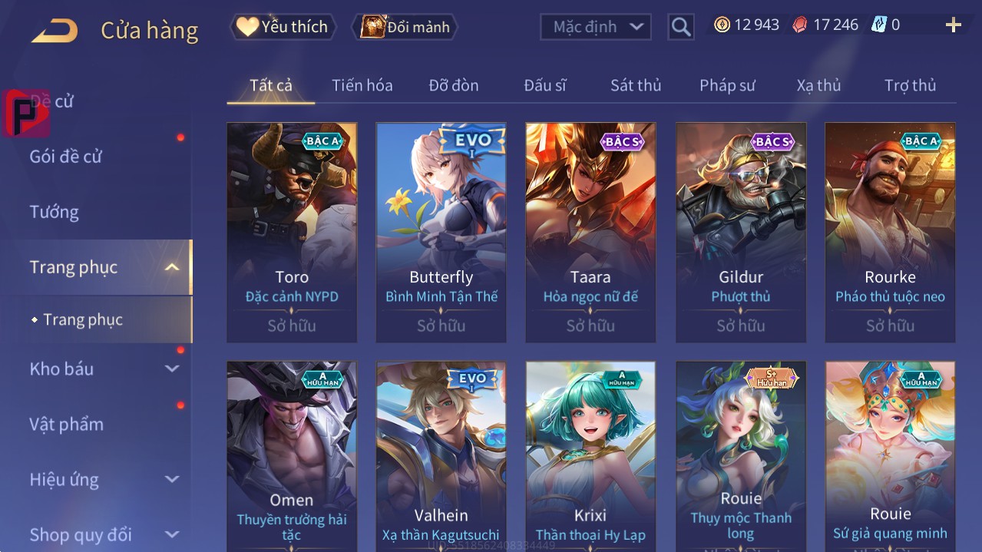Open Gói đề cử in sidebar
The image size is (982, 552).
[x=66, y=157]
